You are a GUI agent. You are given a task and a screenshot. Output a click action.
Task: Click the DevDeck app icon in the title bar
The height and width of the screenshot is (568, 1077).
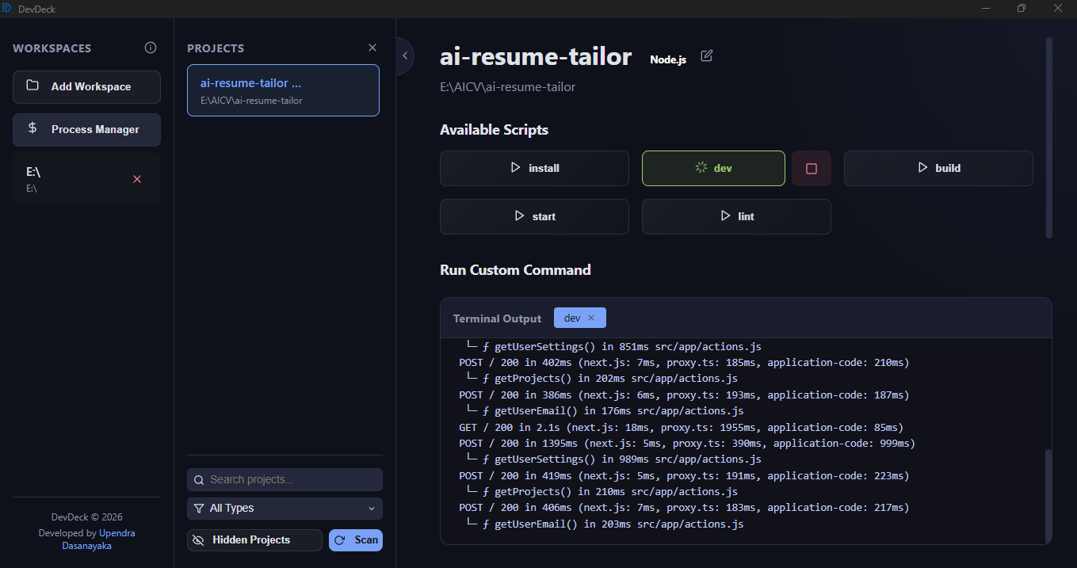click(x=7, y=8)
